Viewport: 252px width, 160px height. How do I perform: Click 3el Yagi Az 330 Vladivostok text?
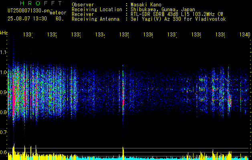[x=178, y=19]
